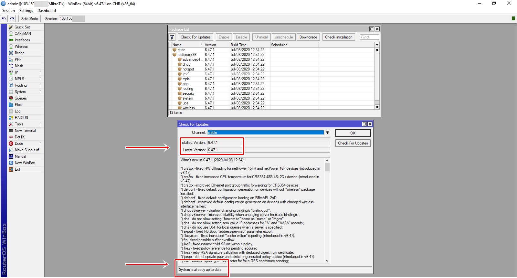The height and width of the screenshot is (278, 517).
Task: Click OK in the Check For Updates dialog
Action: [x=353, y=133]
